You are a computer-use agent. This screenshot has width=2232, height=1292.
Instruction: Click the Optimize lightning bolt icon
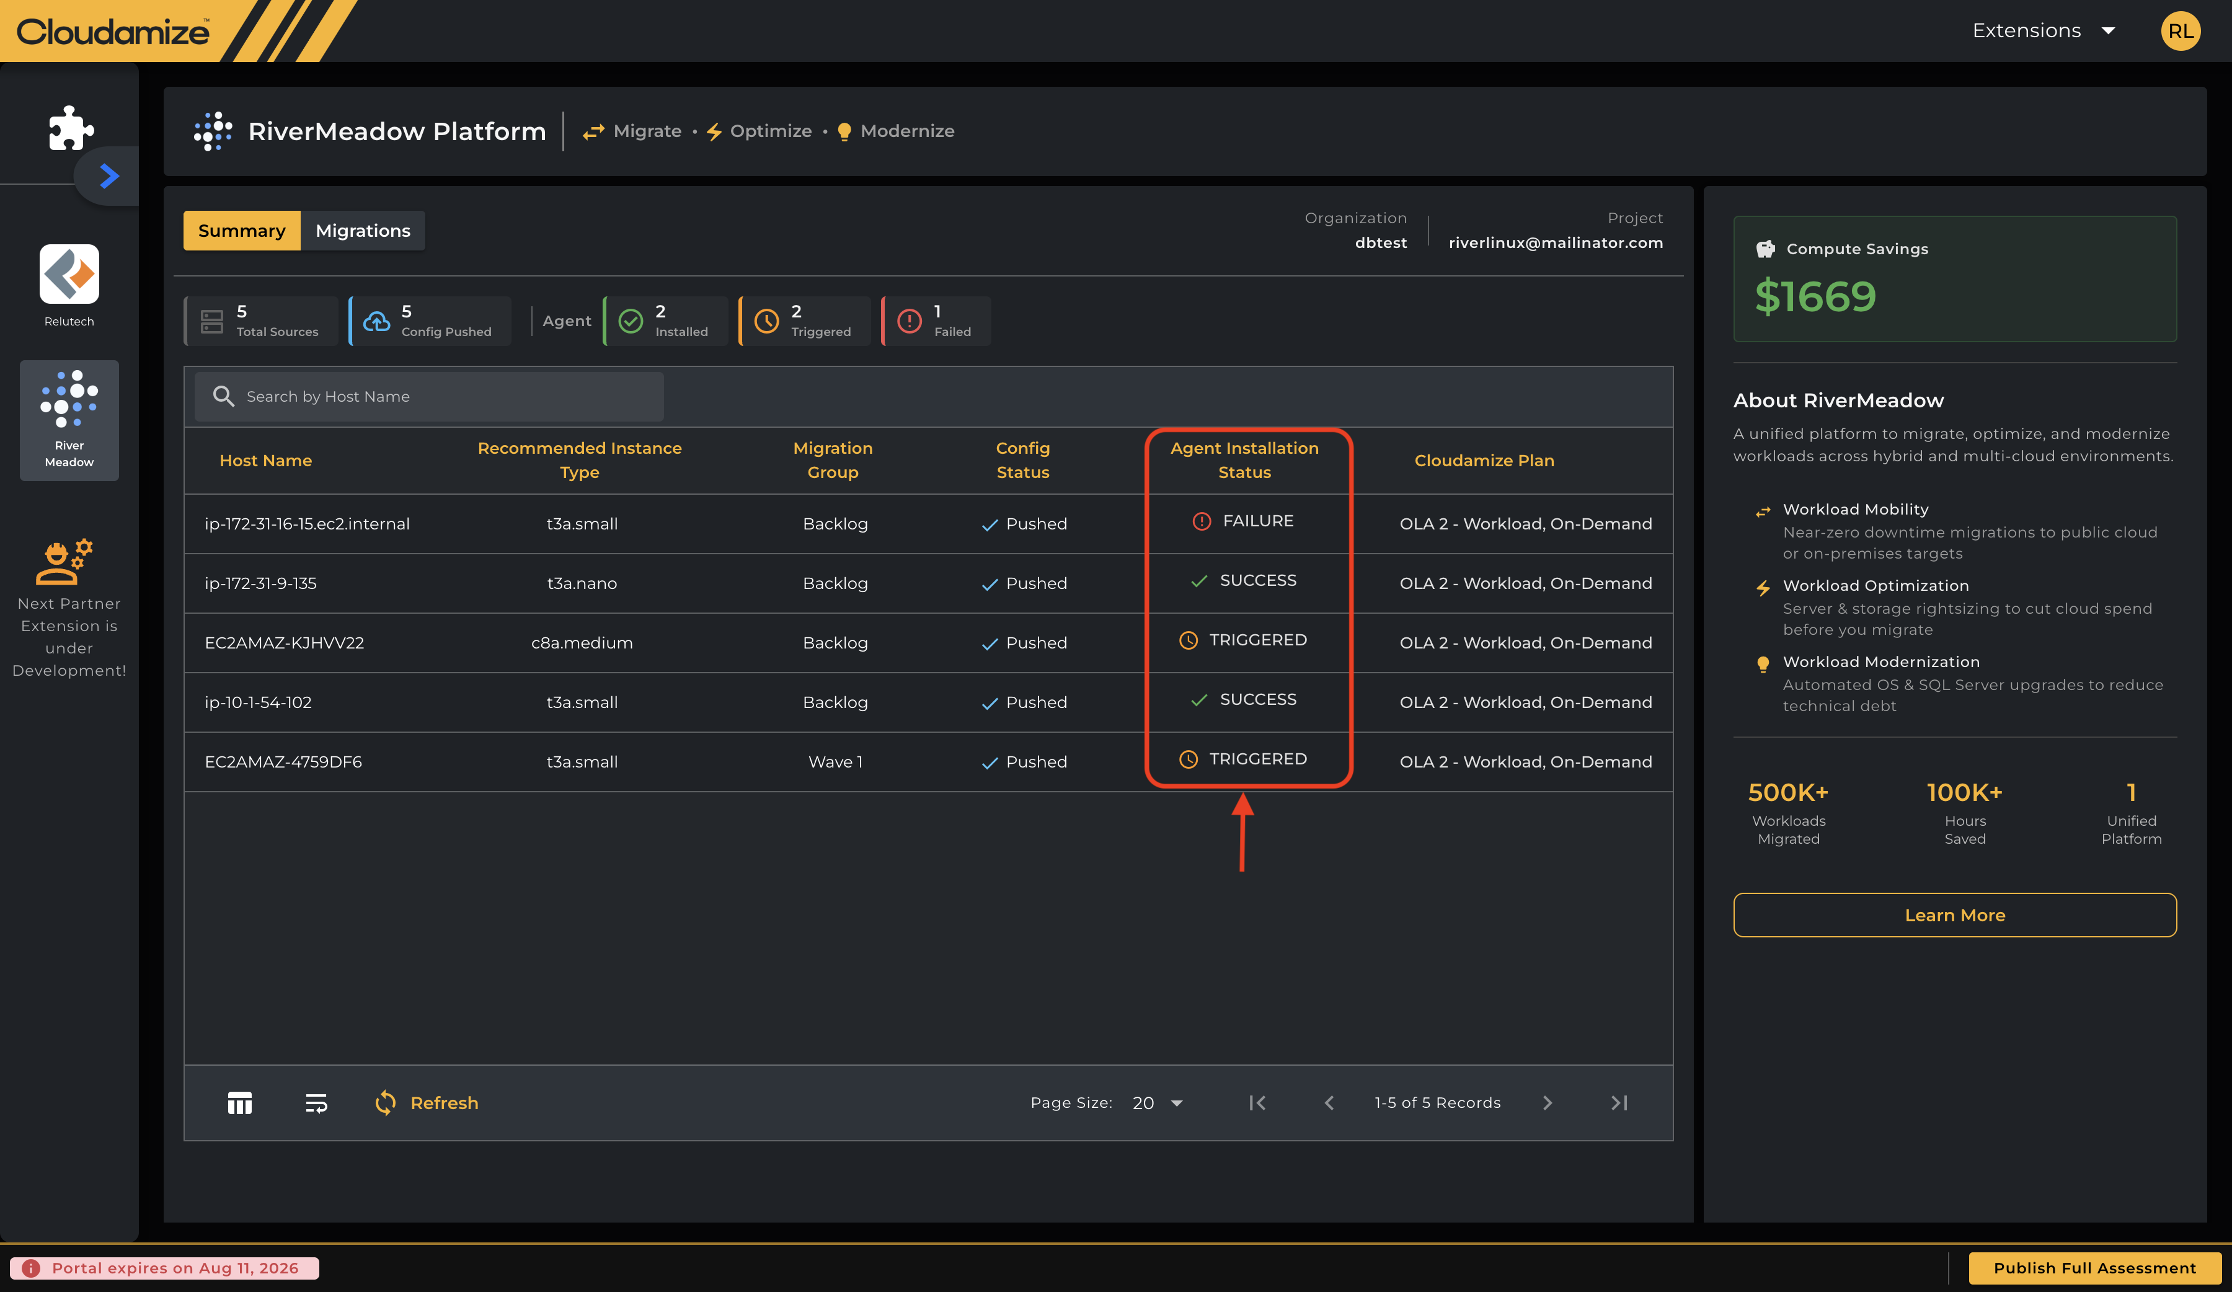(x=714, y=132)
